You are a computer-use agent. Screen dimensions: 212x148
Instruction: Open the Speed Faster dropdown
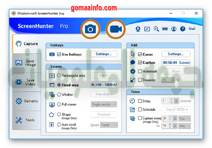point(109,125)
